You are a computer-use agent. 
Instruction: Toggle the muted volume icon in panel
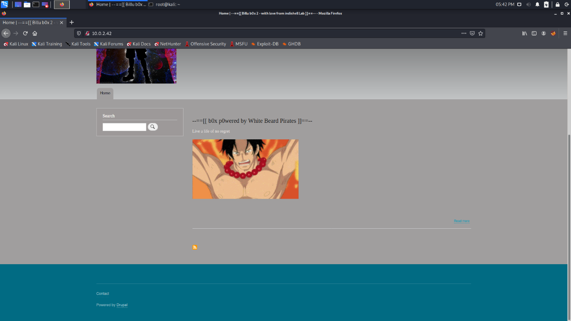coord(528,5)
